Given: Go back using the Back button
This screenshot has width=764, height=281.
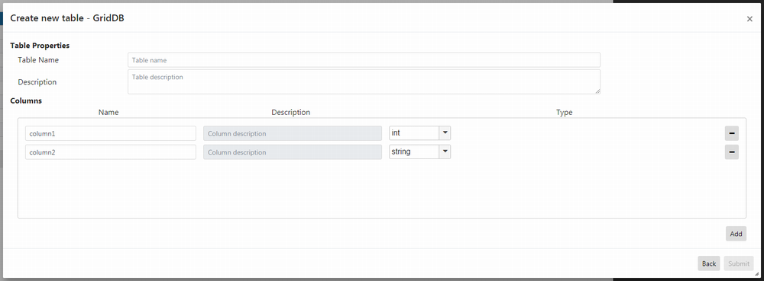Looking at the screenshot, I should pos(708,263).
